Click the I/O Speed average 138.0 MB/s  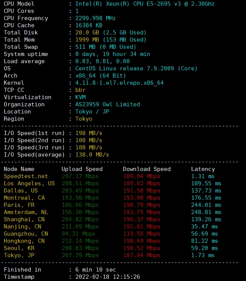92,155
